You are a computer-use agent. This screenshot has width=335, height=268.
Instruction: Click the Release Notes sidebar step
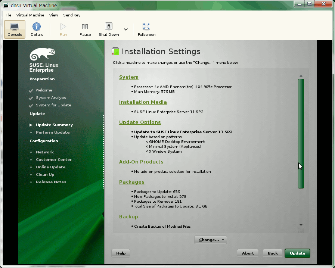51,182
